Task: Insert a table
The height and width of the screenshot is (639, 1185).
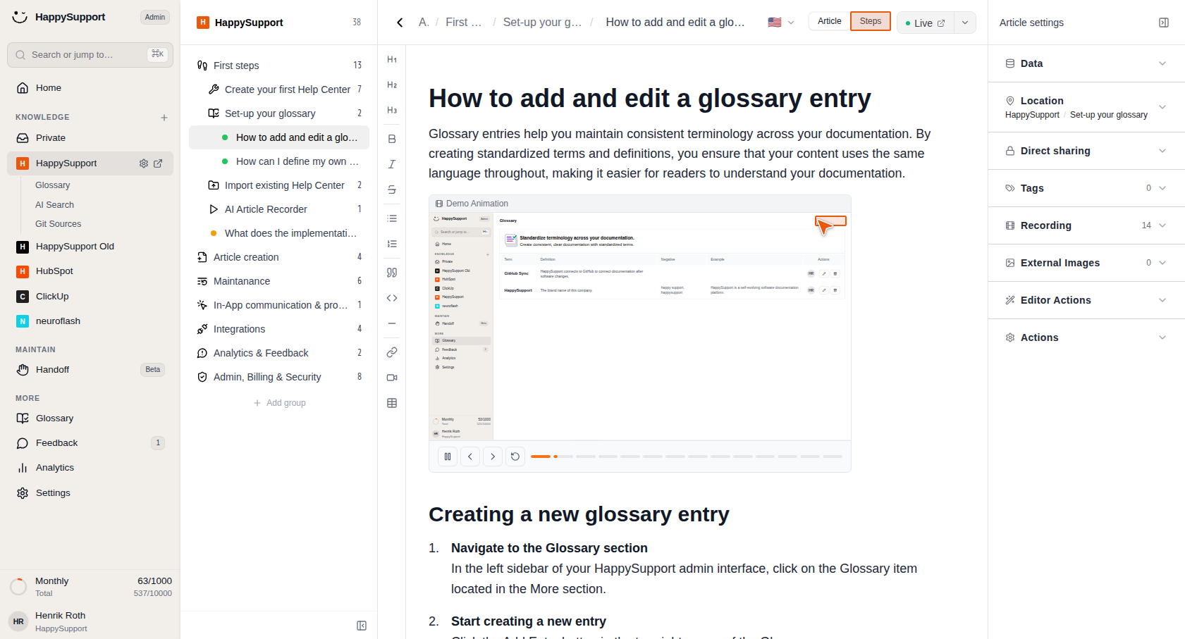Action: tap(392, 403)
